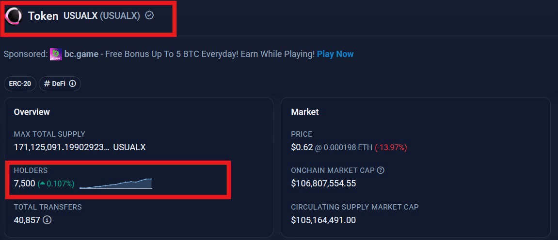Click the 0.000198 ETH price text
Image resolution: width=558 pixels, height=240 pixels.
point(348,147)
